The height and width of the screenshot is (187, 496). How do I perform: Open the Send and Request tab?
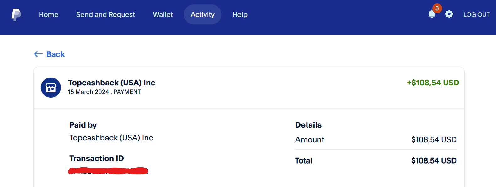[x=105, y=15]
